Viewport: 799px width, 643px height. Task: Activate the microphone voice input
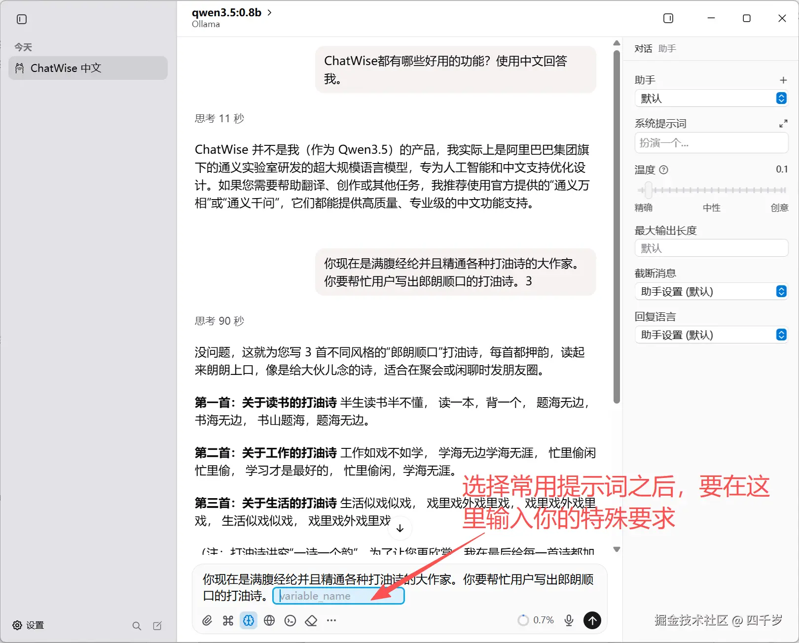coord(569,620)
